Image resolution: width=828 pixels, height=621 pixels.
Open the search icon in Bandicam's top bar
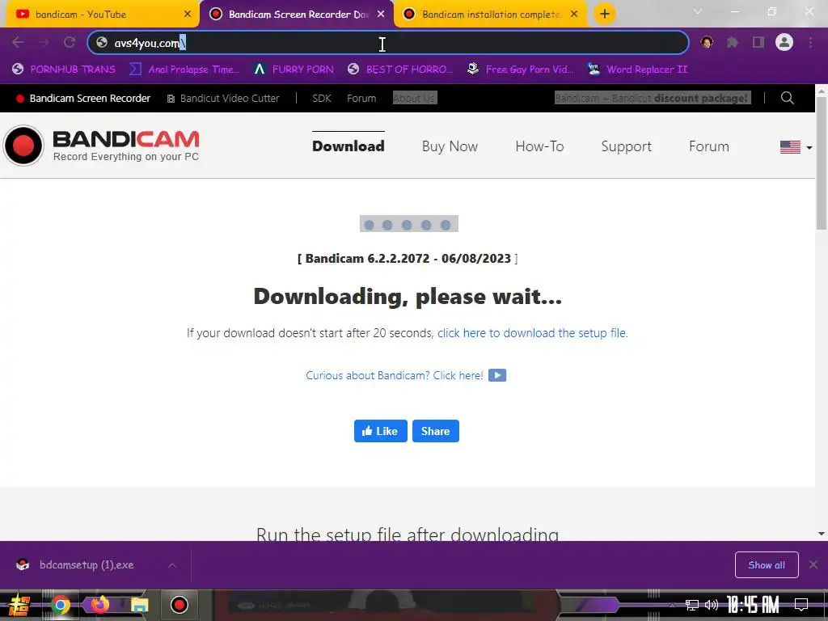coord(788,98)
